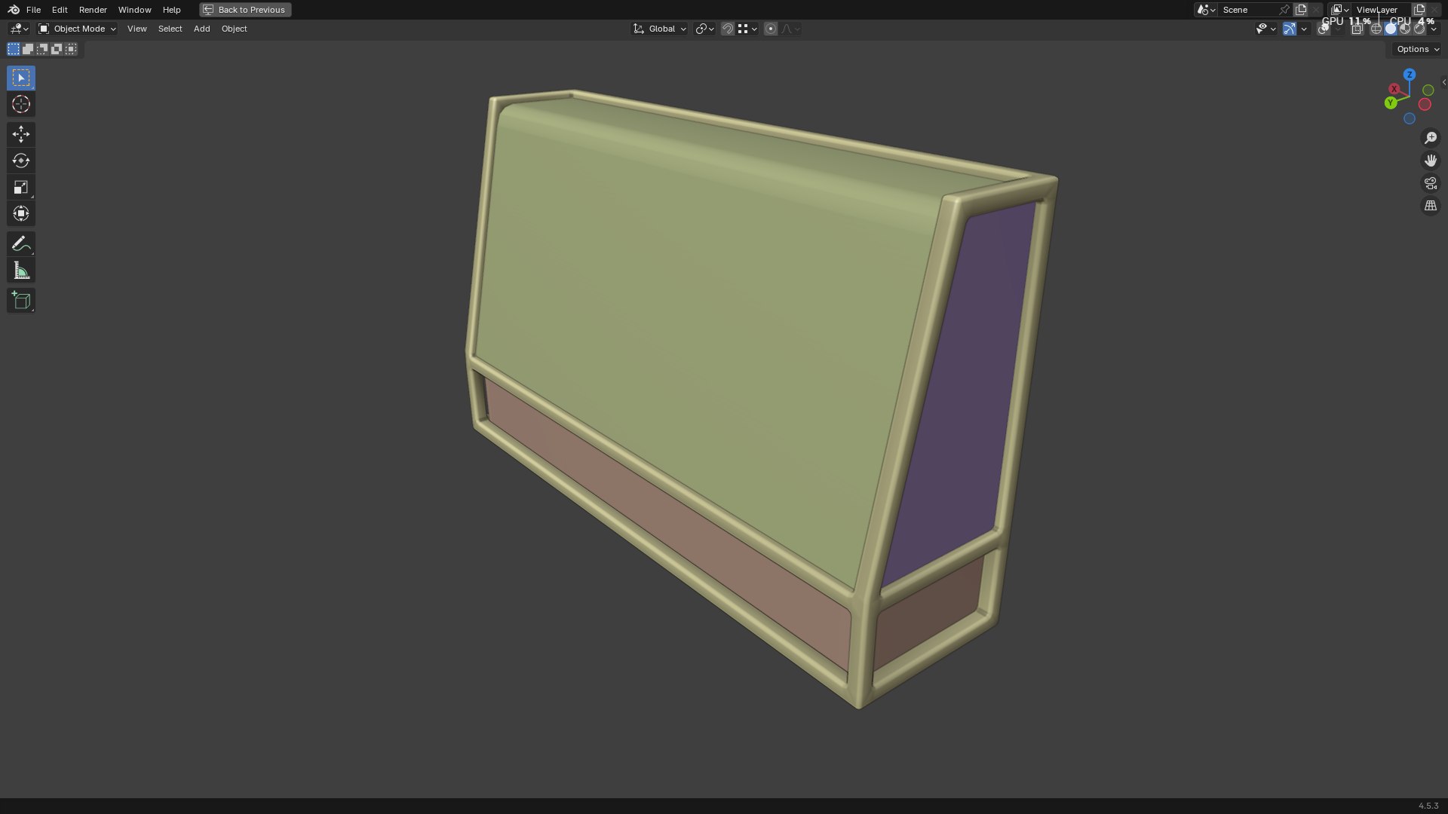Open Global transform orientation dropdown

coord(660,29)
